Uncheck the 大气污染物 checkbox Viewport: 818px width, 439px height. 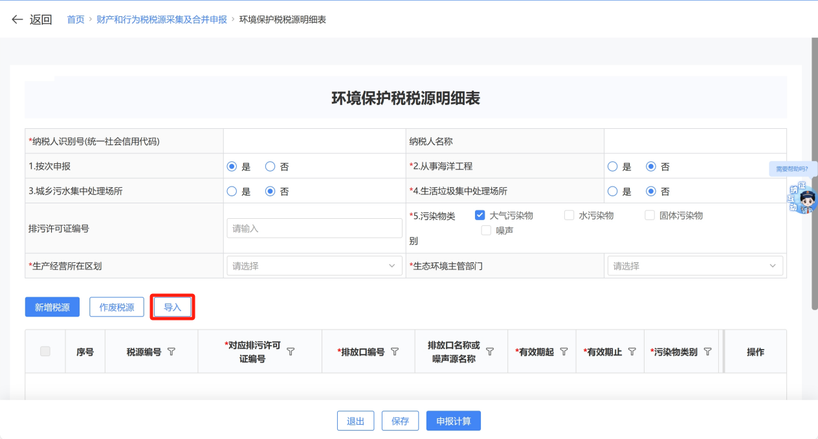click(480, 216)
